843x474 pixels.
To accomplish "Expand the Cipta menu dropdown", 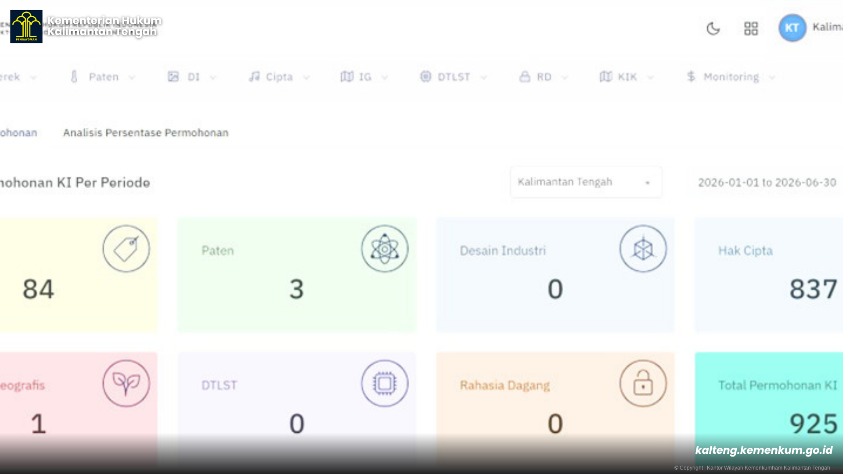I will [279, 77].
